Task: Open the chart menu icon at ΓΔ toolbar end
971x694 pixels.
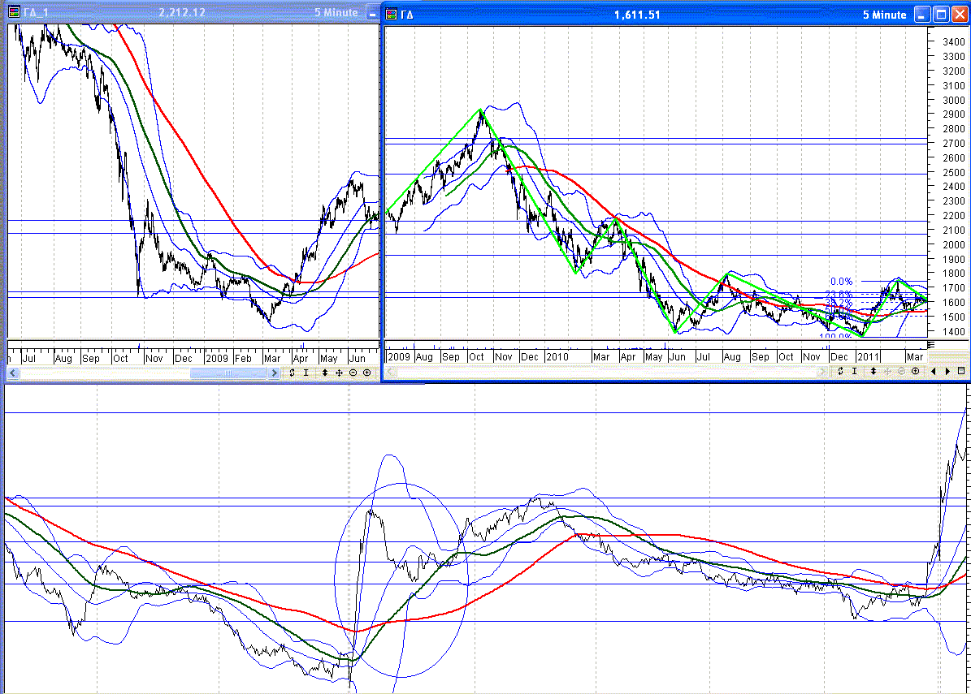Action: click(x=961, y=371)
